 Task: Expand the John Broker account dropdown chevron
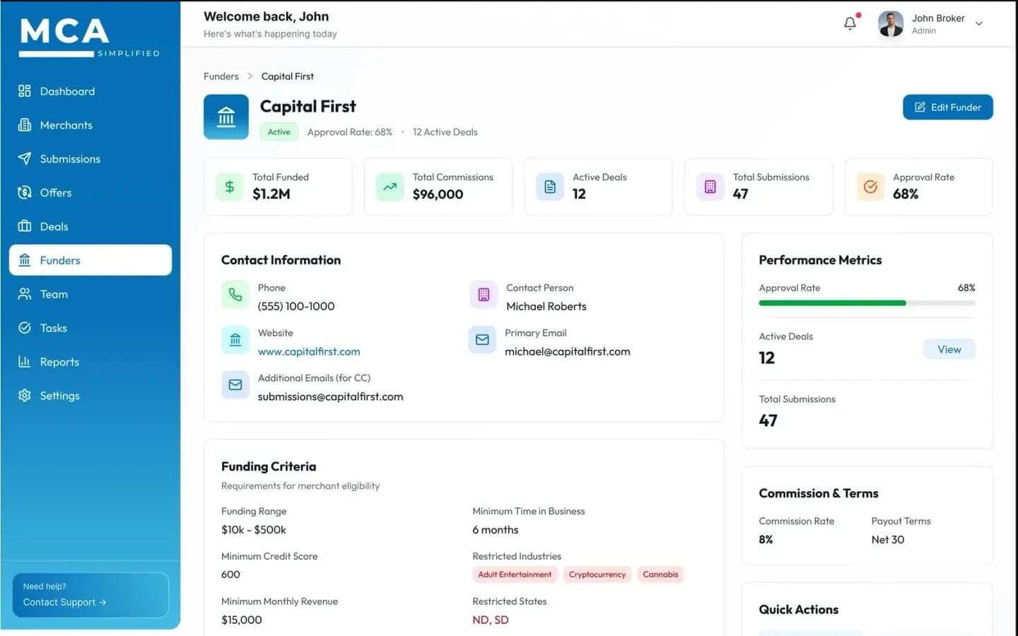[979, 23]
